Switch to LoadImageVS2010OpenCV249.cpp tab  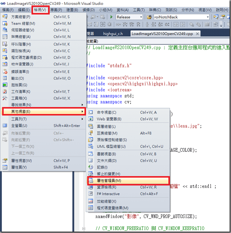pos(162,34)
